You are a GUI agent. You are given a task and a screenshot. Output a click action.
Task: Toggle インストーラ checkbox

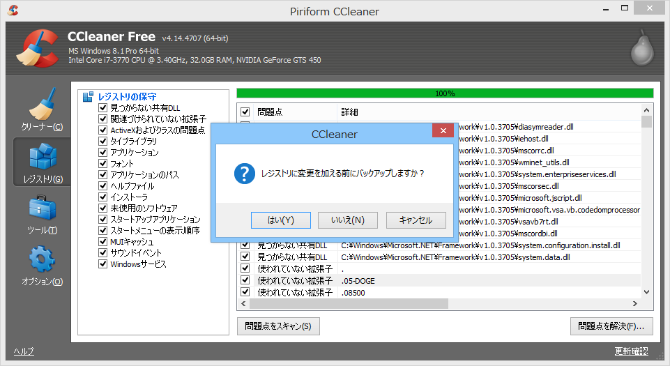coord(102,197)
